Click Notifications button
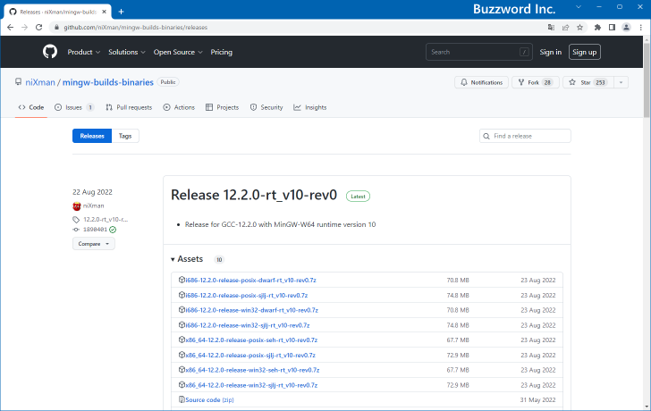 click(482, 82)
